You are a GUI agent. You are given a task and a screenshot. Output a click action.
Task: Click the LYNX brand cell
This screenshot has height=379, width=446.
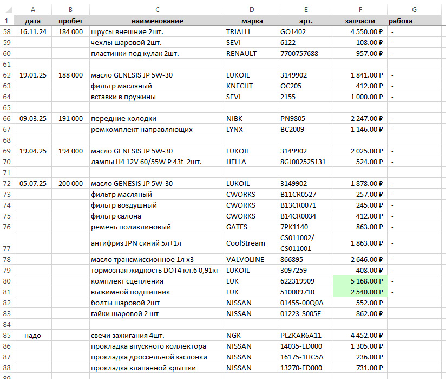pos(252,129)
